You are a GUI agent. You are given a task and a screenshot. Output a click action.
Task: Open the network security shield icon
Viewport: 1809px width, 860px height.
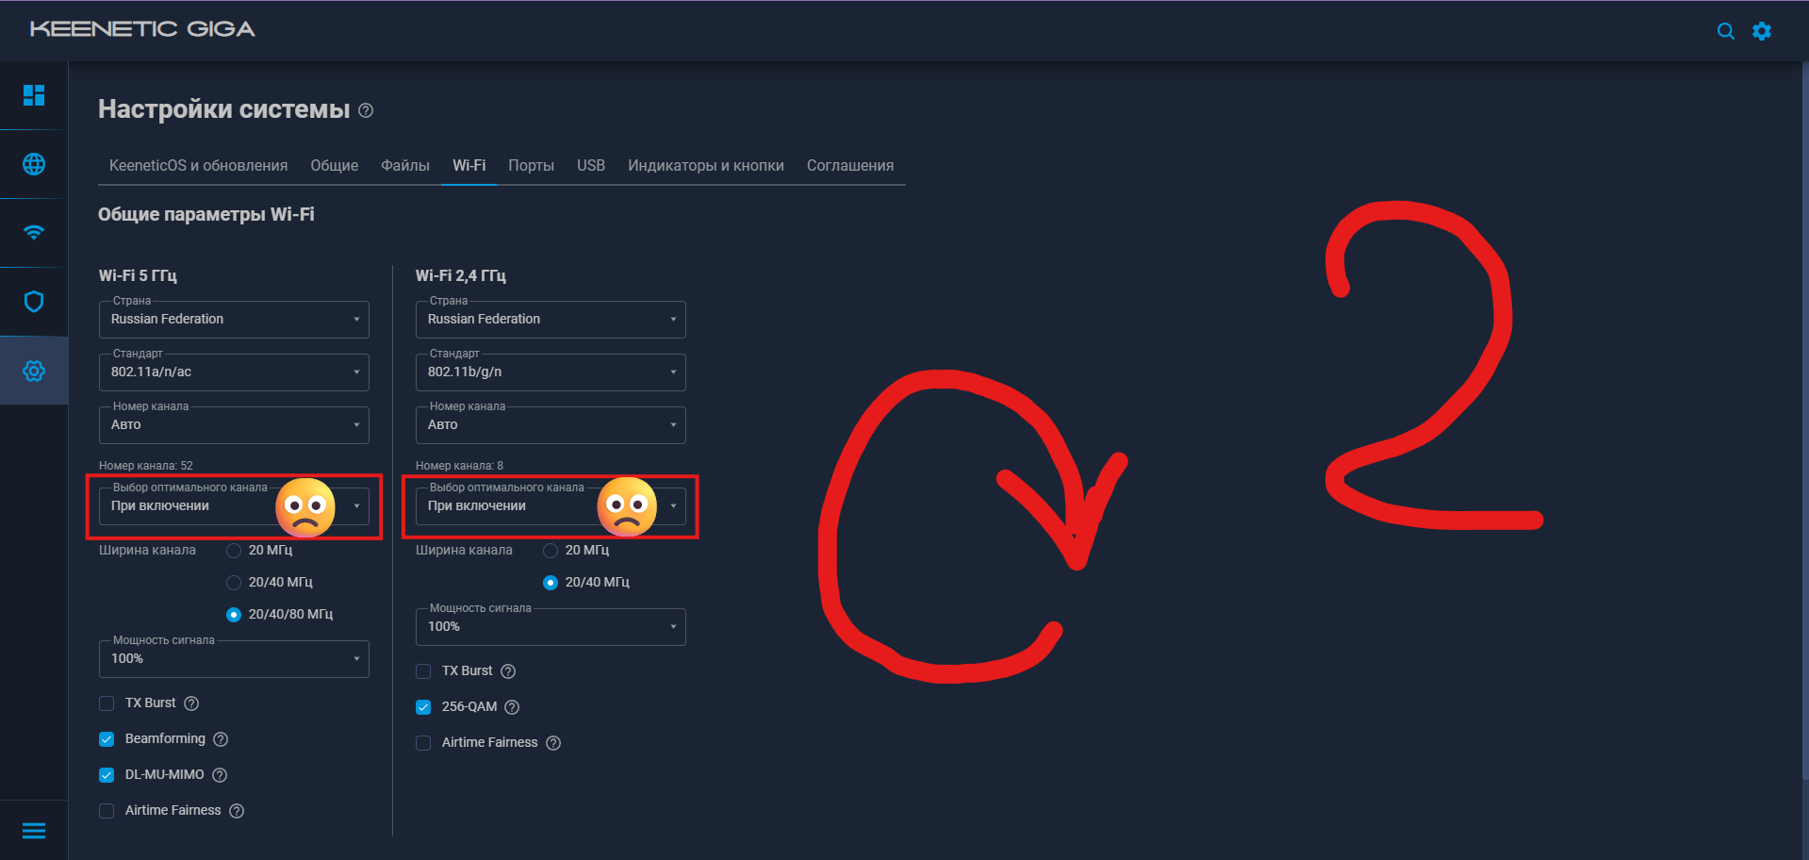pos(34,302)
